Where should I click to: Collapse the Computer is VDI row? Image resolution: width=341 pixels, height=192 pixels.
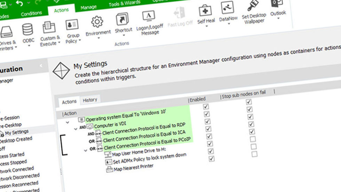click(x=76, y=129)
